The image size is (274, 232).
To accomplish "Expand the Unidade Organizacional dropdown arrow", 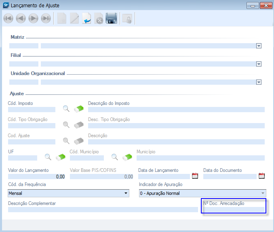I will (x=259, y=82).
